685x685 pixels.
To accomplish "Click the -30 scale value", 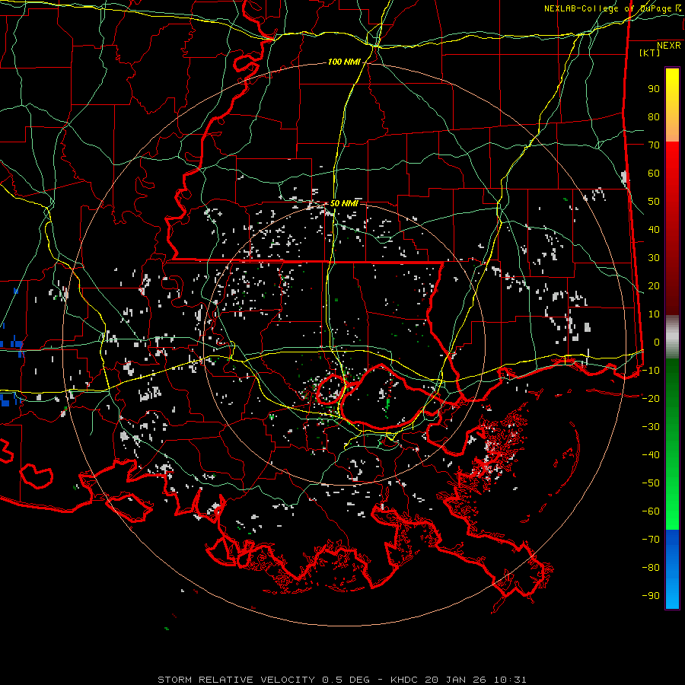I will (651, 427).
